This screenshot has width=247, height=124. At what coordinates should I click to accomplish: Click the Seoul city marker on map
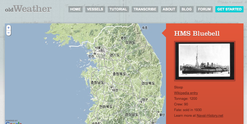click(102, 50)
